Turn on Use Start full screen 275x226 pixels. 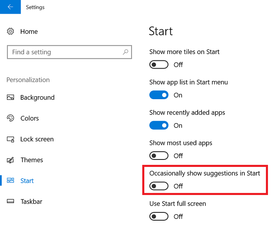[x=159, y=216]
